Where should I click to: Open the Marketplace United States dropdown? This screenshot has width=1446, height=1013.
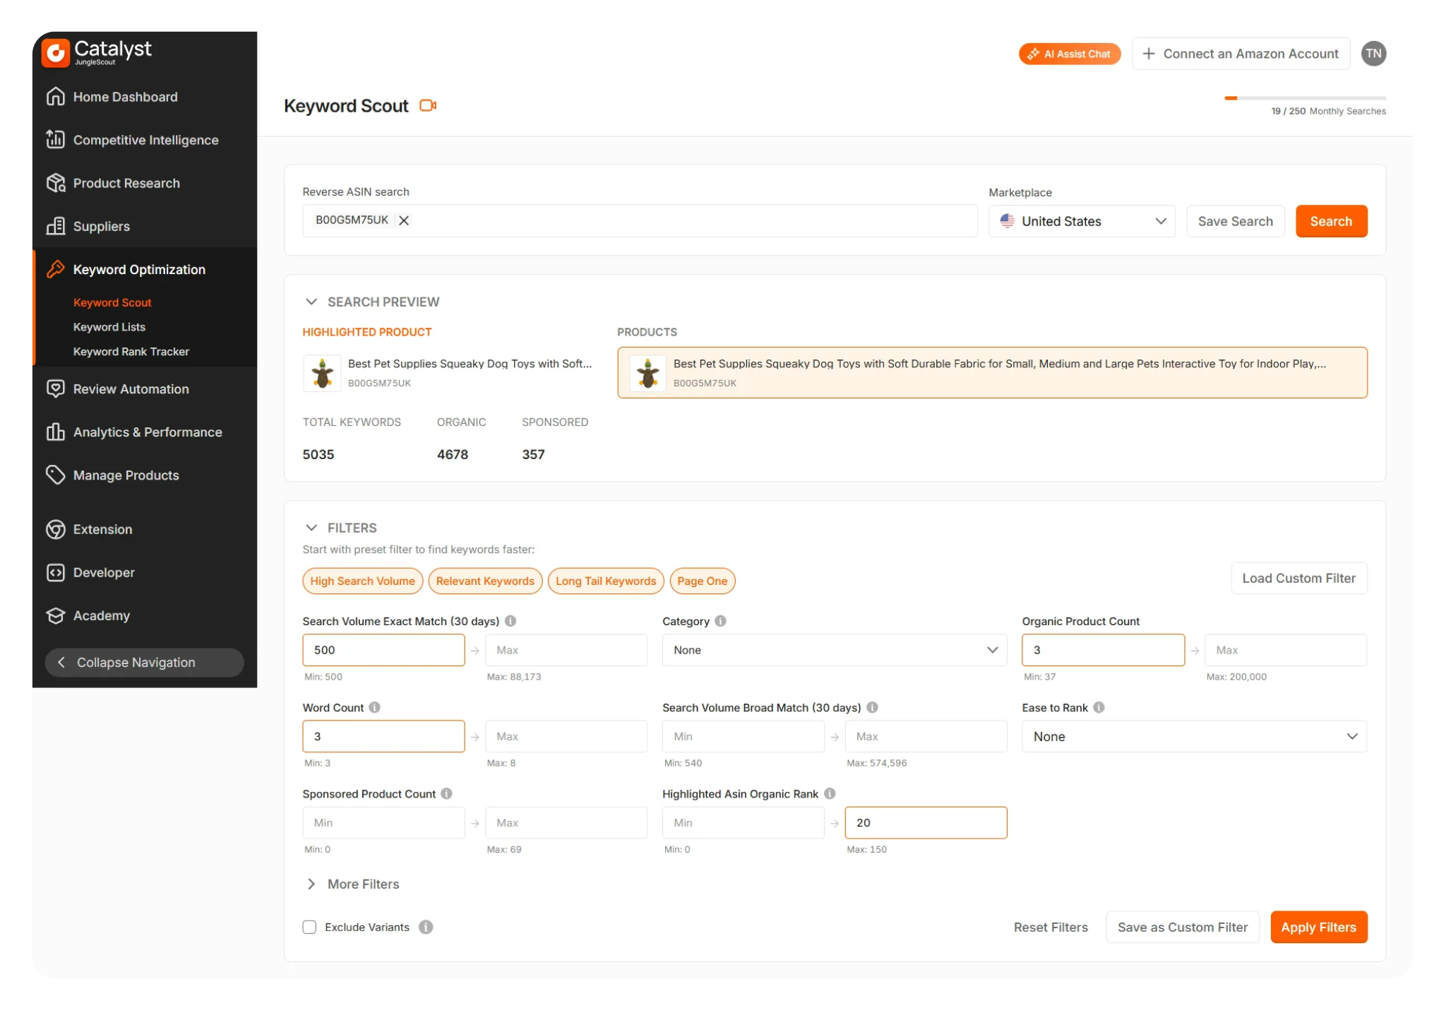point(1082,221)
